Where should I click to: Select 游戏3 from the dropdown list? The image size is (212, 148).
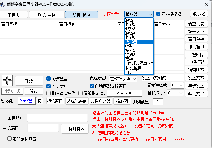coord(130,29)
